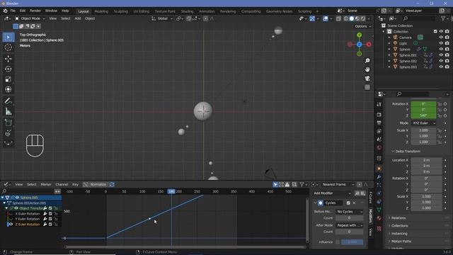The height and width of the screenshot is (255, 453).
Task: Select the Move tool
Action: [8, 59]
